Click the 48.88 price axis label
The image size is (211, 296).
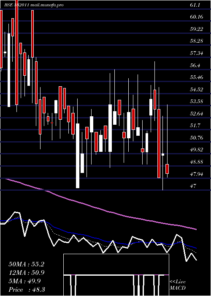point(197,162)
